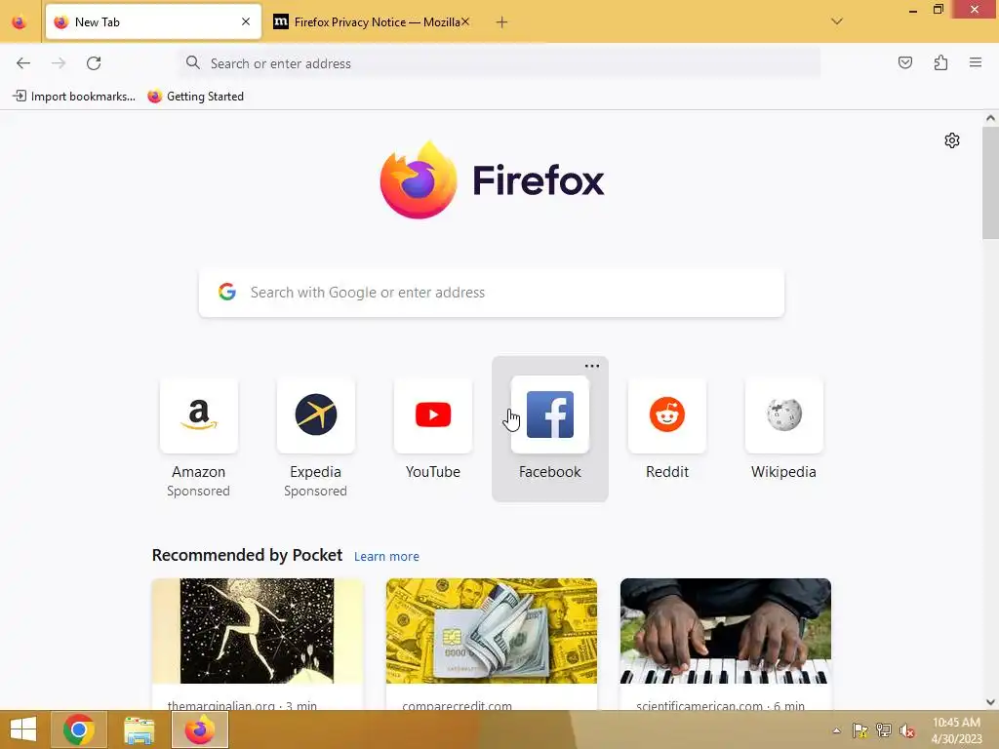Image resolution: width=999 pixels, height=749 pixels.
Task: Open the Firefox application menu
Action: [976, 62]
